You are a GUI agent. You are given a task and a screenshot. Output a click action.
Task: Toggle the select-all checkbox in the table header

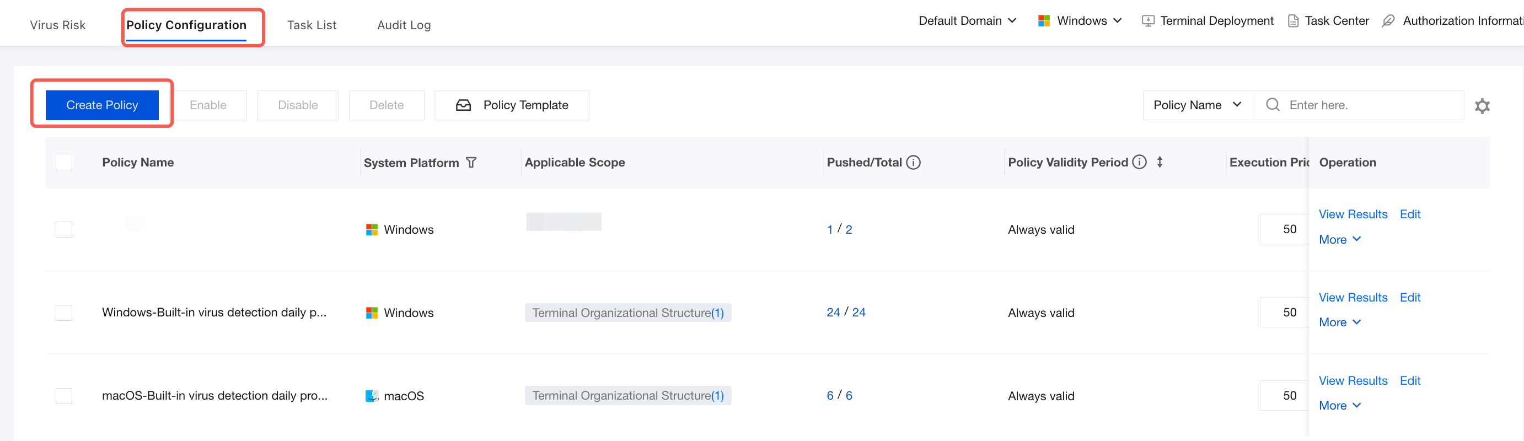pos(64,162)
